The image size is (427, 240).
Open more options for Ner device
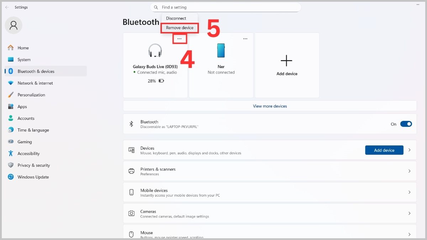tap(245, 39)
